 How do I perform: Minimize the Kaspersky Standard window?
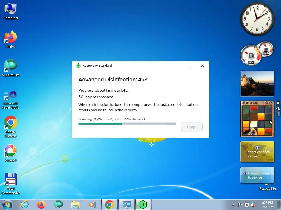pos(189,66)
